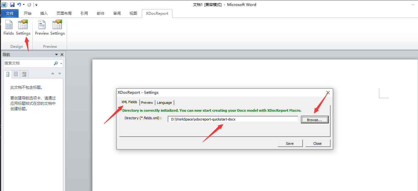Viewport: 418px width, 191px height.
Task: Close the 导航 navigation pane
Action: 62,55
